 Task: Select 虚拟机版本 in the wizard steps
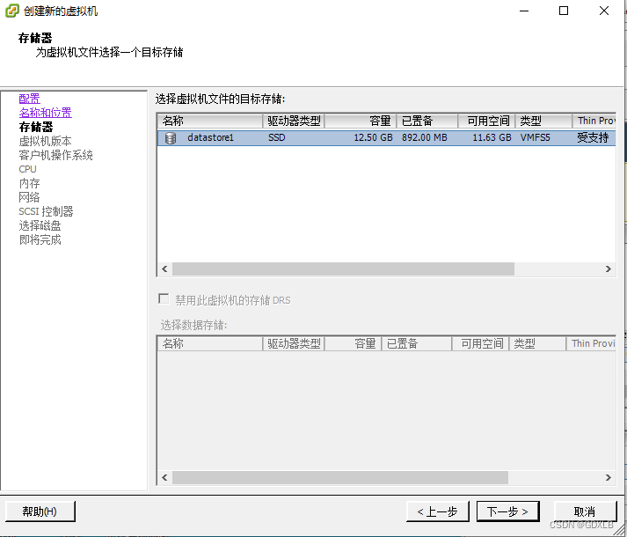45,141
